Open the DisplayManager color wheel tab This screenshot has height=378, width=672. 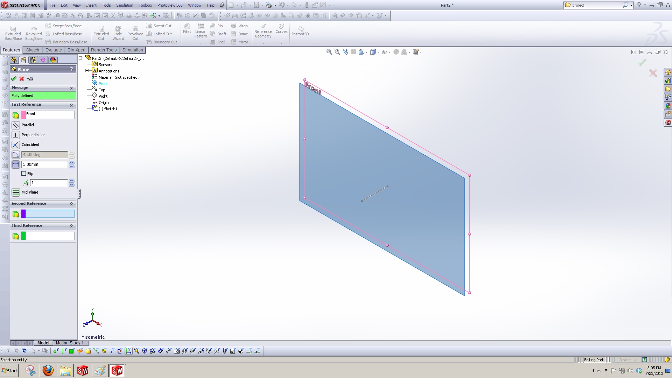tap(53, 60)
